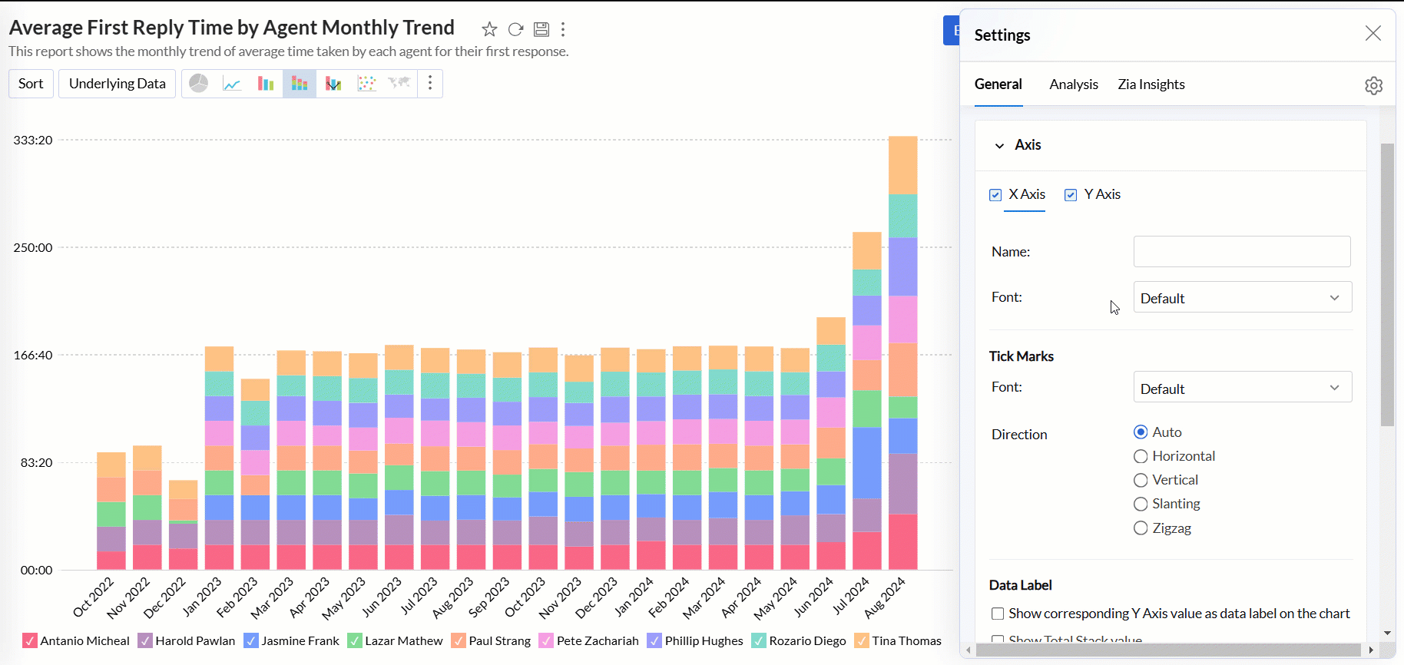Select the stacked bar chart icon
This screenshot has height=665, width=1404.
300,84
